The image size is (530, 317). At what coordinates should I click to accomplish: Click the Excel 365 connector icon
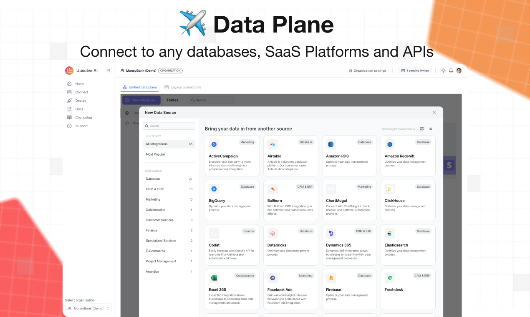tap(214, 278)
